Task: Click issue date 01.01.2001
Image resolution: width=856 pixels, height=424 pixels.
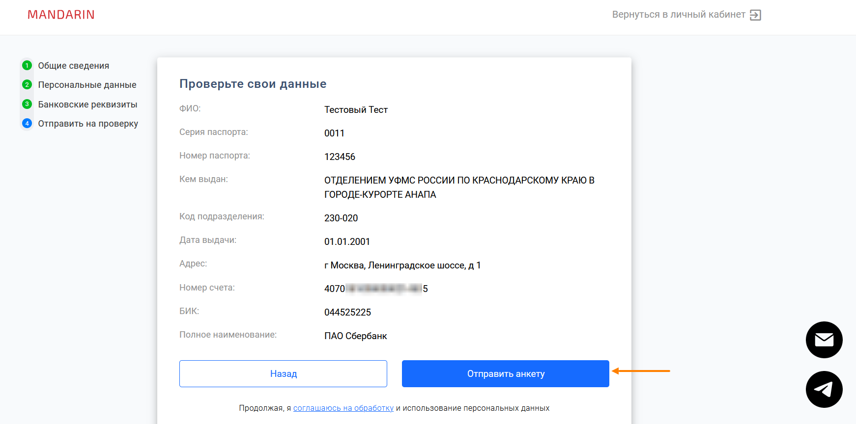Action: 347,242
